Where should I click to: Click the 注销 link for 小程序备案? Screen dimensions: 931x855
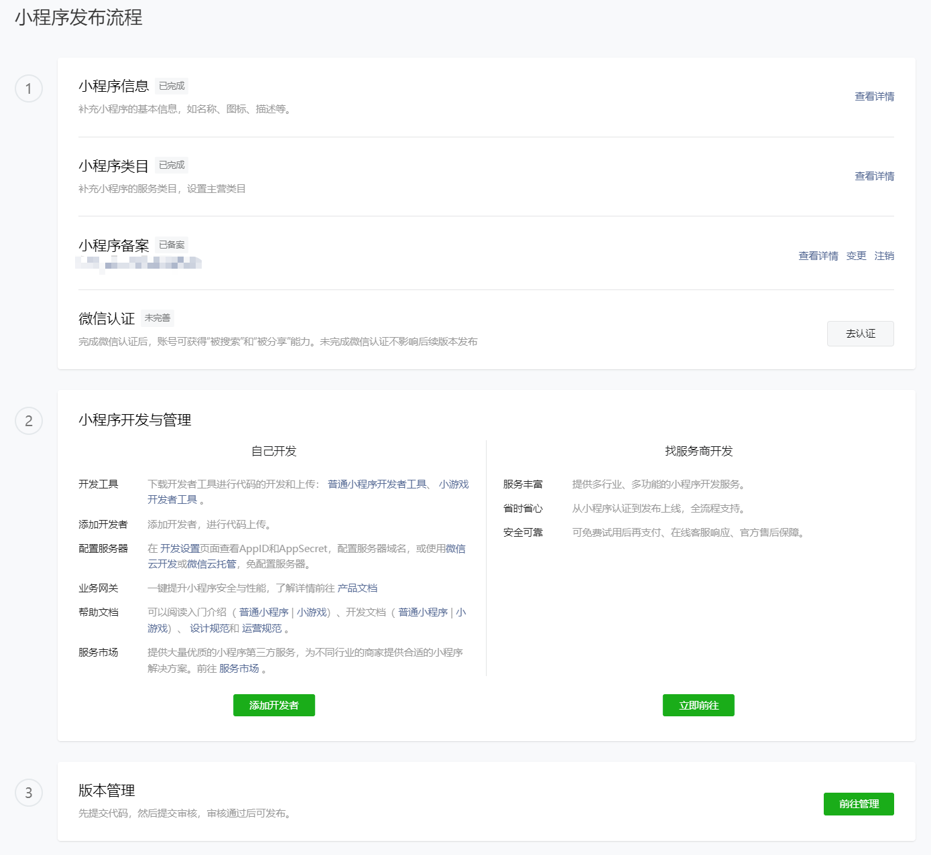click(884, 256)
